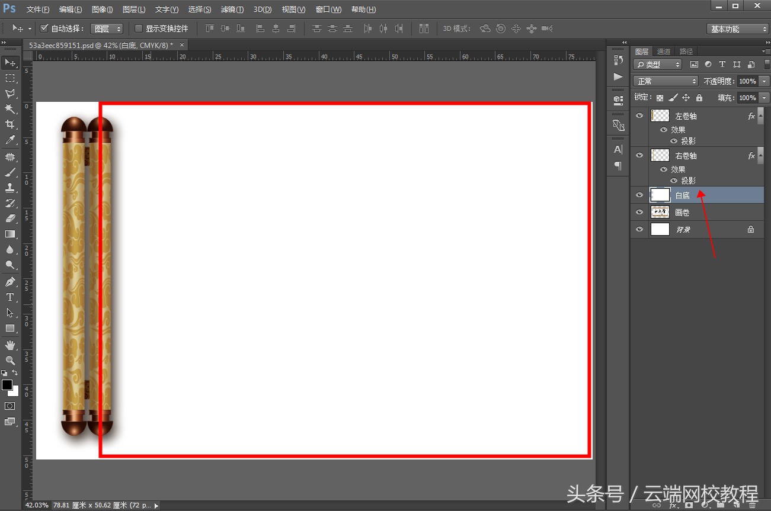This screenshot has width=771, height=511.
Task: Click the foreground color swatch
Action: tap(7, 385)
